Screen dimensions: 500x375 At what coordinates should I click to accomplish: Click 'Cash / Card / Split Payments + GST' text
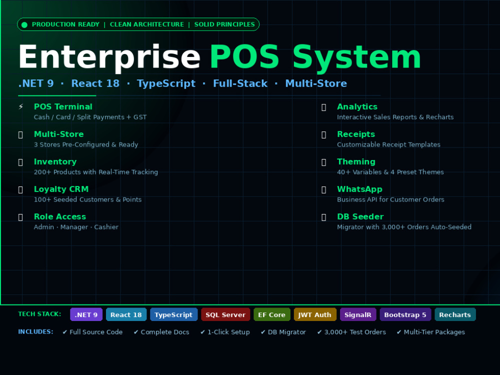coord(90,117)
